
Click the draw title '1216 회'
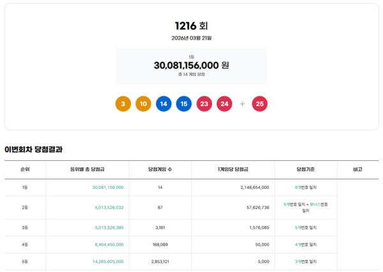pos(191,26)
